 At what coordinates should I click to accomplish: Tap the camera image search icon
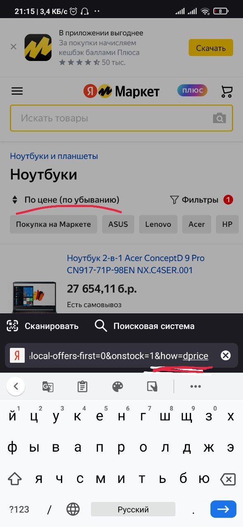click(x=220, y=118)
